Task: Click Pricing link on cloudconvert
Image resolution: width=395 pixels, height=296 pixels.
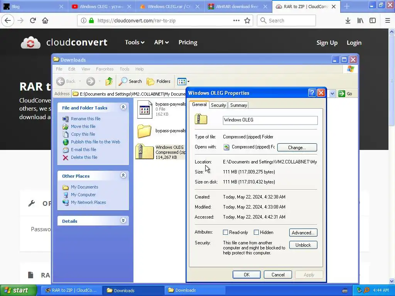Action: click(188, 42)
